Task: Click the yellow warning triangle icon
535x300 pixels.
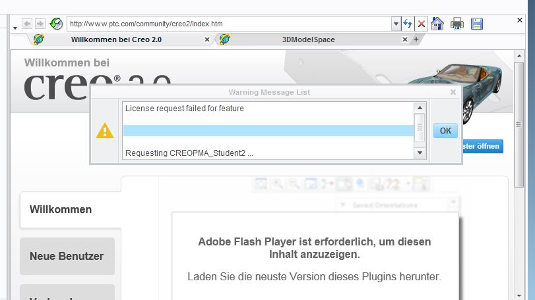Action: coord(105,131)
